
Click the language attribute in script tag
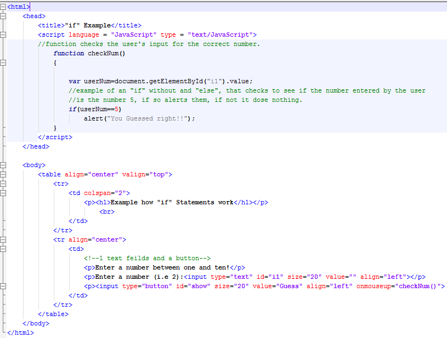click(84, 35)
